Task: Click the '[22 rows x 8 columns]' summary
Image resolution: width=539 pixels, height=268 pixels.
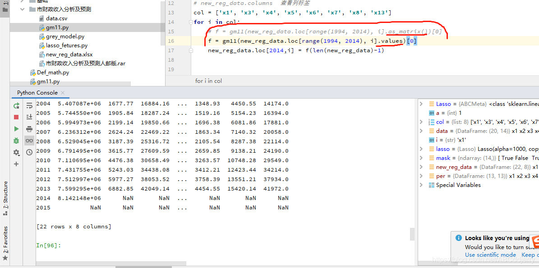Action: [x=74, y=227]
